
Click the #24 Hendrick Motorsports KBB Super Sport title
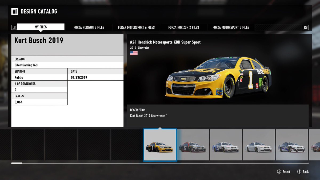coord(165,42)
